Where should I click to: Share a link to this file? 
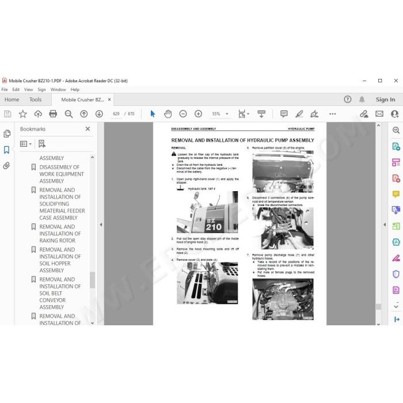364,113
